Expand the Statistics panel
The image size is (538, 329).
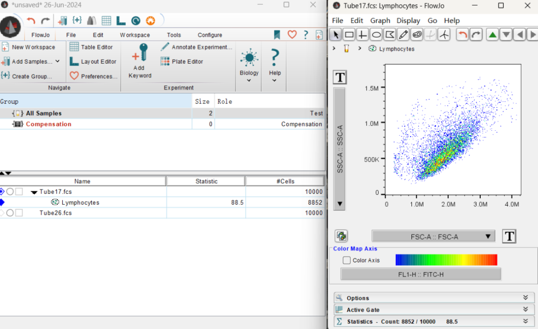pyautogui.click(x=434, y=321)
